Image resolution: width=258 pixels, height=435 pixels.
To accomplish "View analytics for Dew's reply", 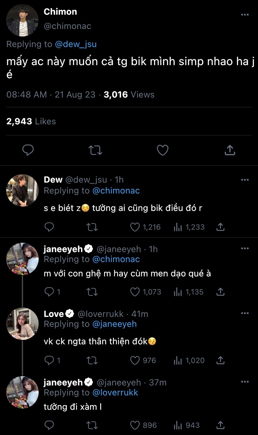I will tap(178, 227).
